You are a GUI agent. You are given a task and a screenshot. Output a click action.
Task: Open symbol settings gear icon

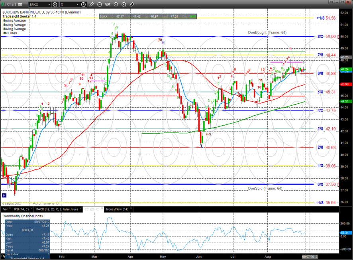[x=55, y=4]
